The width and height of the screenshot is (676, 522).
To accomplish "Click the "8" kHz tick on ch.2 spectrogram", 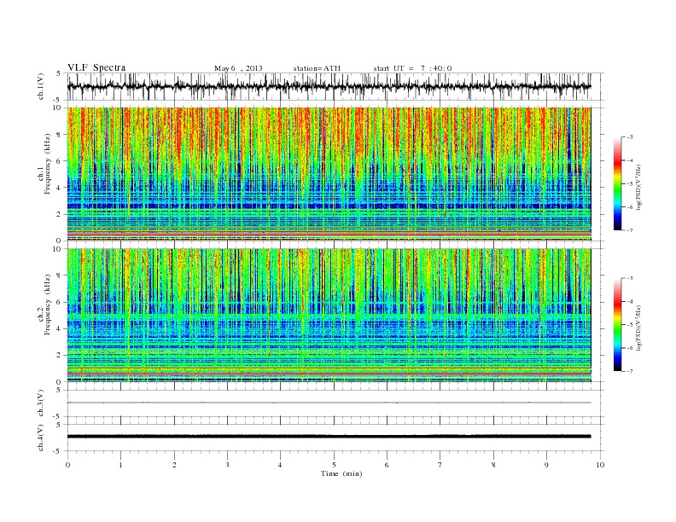I will pyautogui.click(x=59, y=275).
